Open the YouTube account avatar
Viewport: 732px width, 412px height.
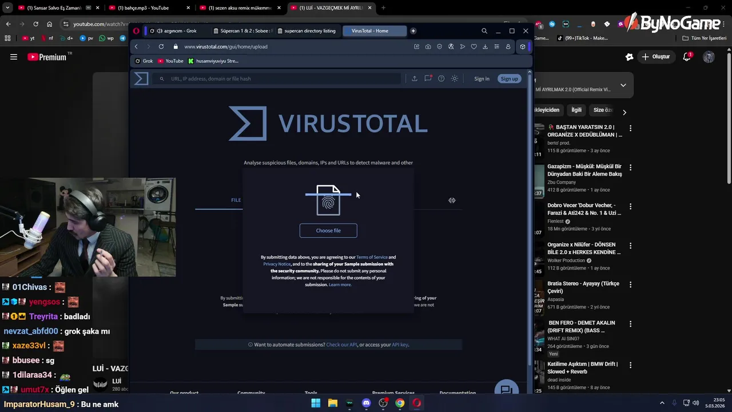coord(709,57)
